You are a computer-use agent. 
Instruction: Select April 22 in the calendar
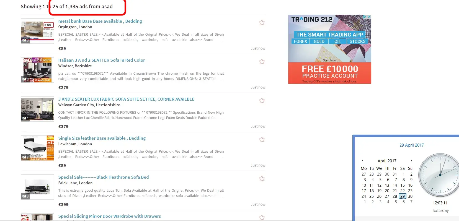[403, 191]
